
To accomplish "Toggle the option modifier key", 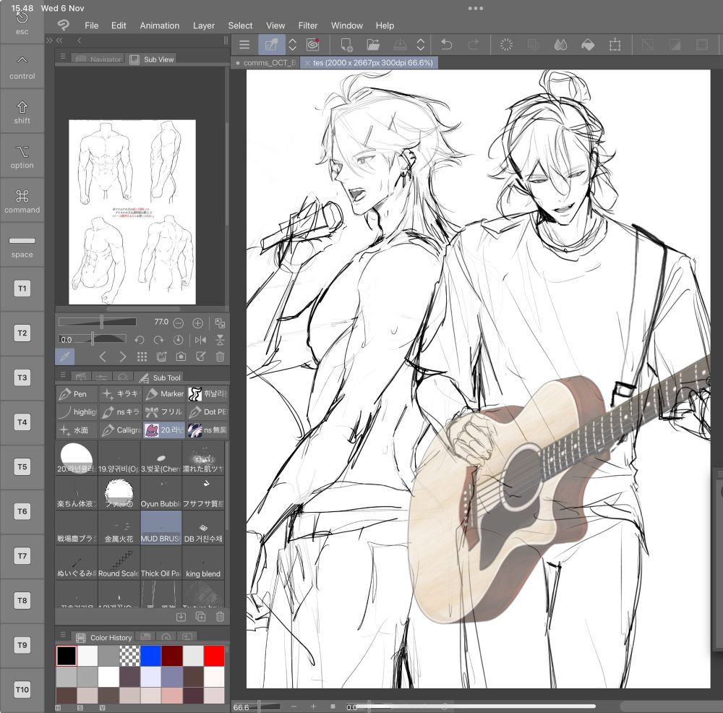I will tap(22, 156).
